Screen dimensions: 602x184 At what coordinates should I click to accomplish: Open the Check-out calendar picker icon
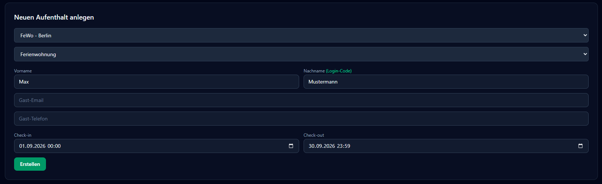coord(580,146)
